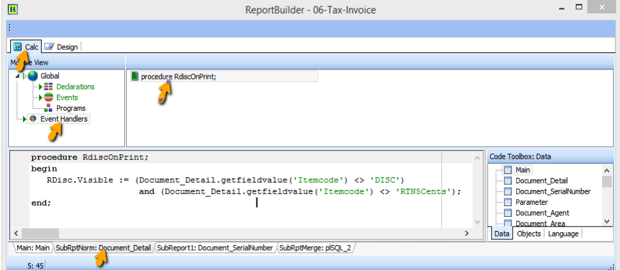The image size is (620, 270).
Task: Click the green RdiscOnPrint procedure icon
Action: [x=135, y=76]
